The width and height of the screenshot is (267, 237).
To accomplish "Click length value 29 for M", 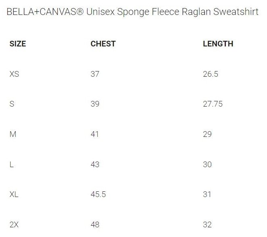I will click(207, 134).
